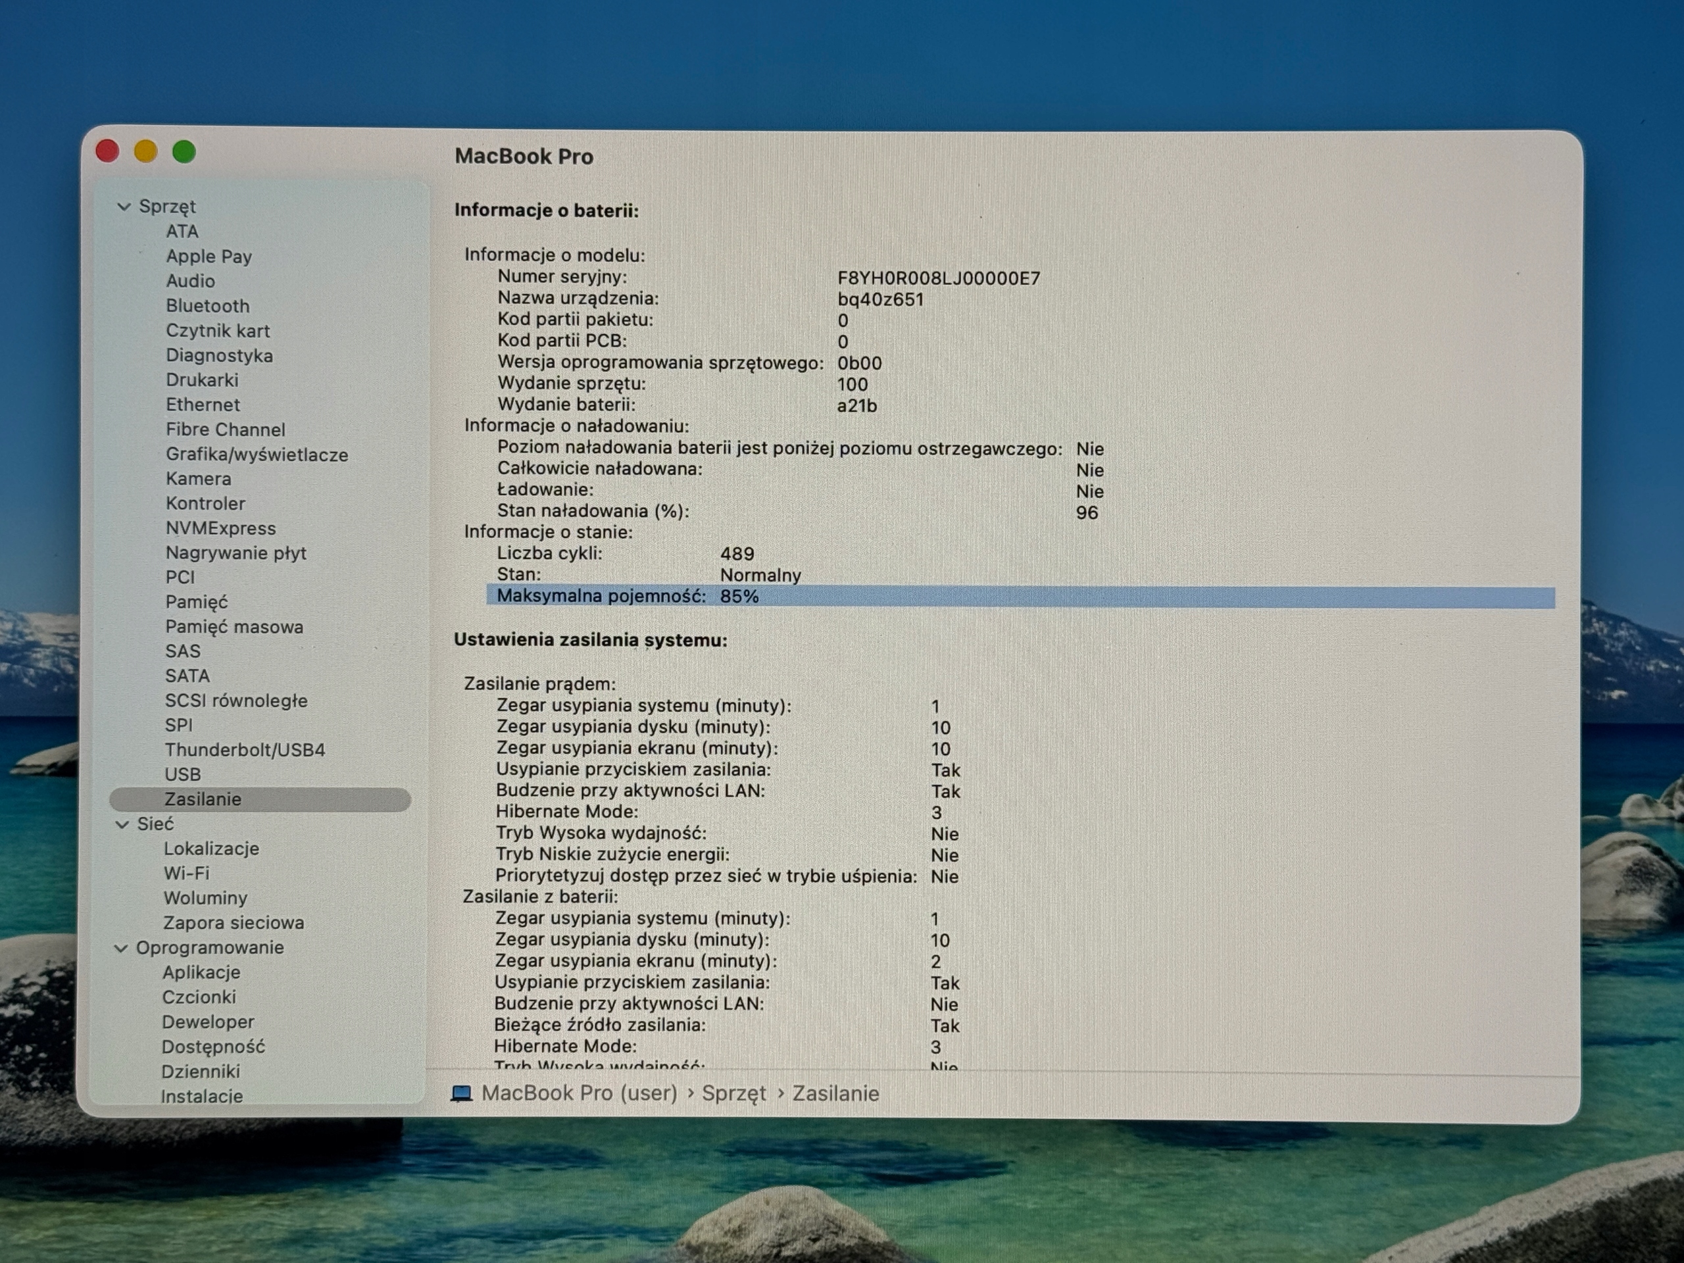Collapse the Sprzęt section chevron
Image resolution: width=1684 pixels, height=1263 pixels.
(124, 207)
